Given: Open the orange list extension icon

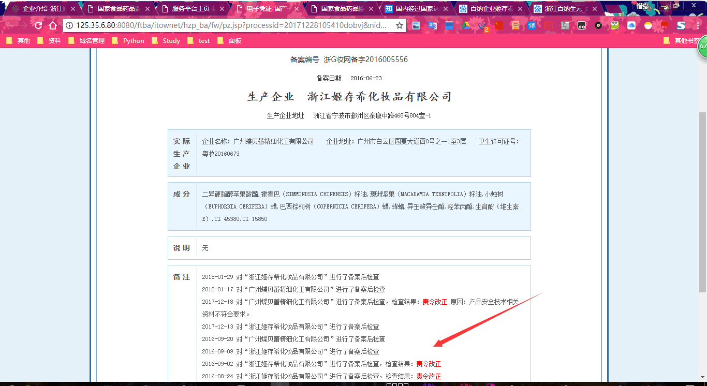Looking at the screenshot, I should point(515,25).
